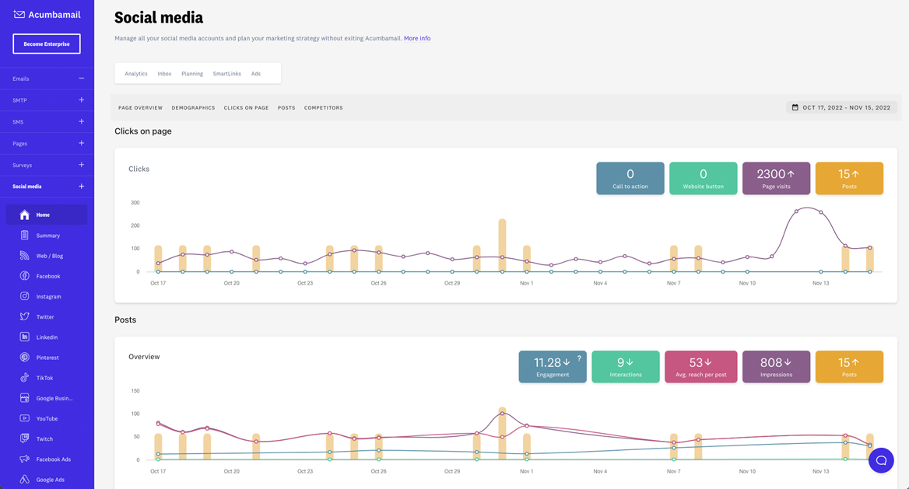Select the LinkedIn sidebar icon
This screenshot has height=489, width=909.
tap(25, 337)
